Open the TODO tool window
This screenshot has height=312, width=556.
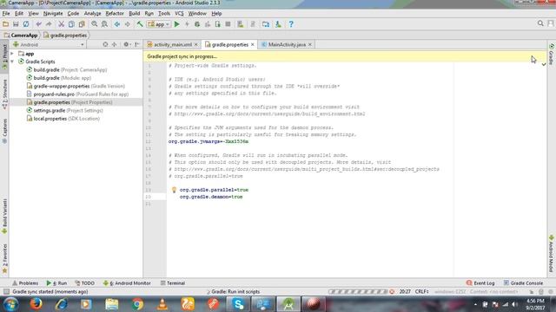pos(84,283)
